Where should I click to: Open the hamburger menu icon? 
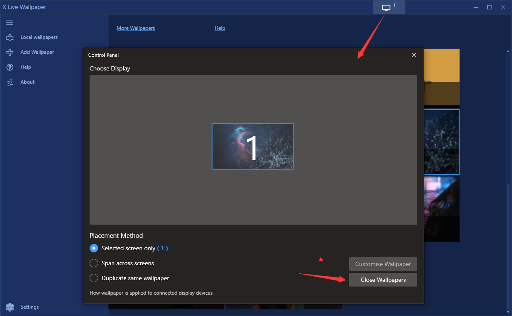10,22
